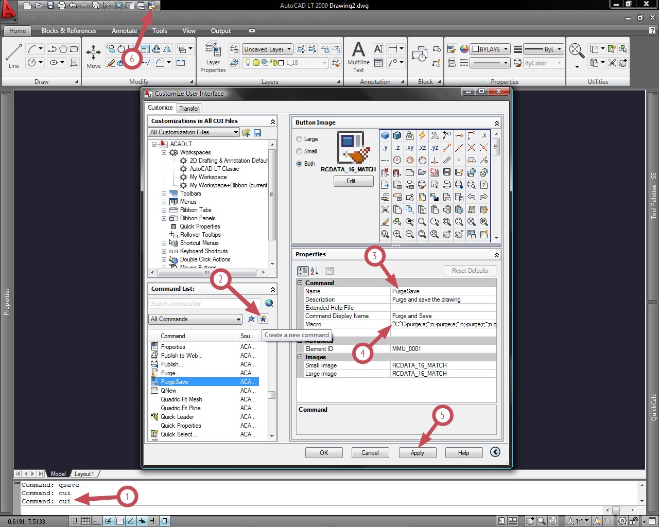Select the Large button image radio option
Screen dimensions: 659x527
(299, 139)
